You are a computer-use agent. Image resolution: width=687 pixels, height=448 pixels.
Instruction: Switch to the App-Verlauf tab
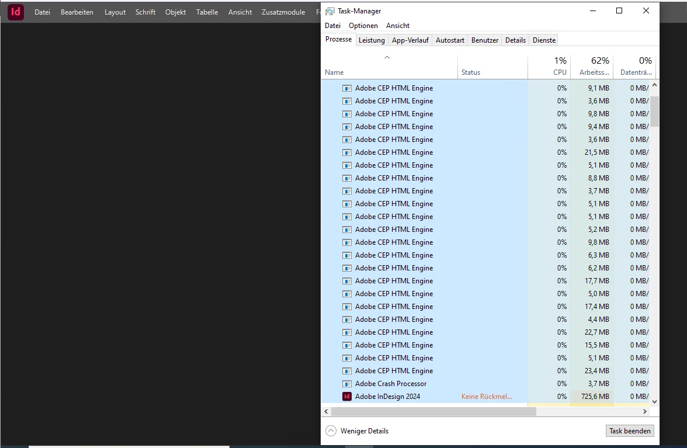tap(410, 40)
